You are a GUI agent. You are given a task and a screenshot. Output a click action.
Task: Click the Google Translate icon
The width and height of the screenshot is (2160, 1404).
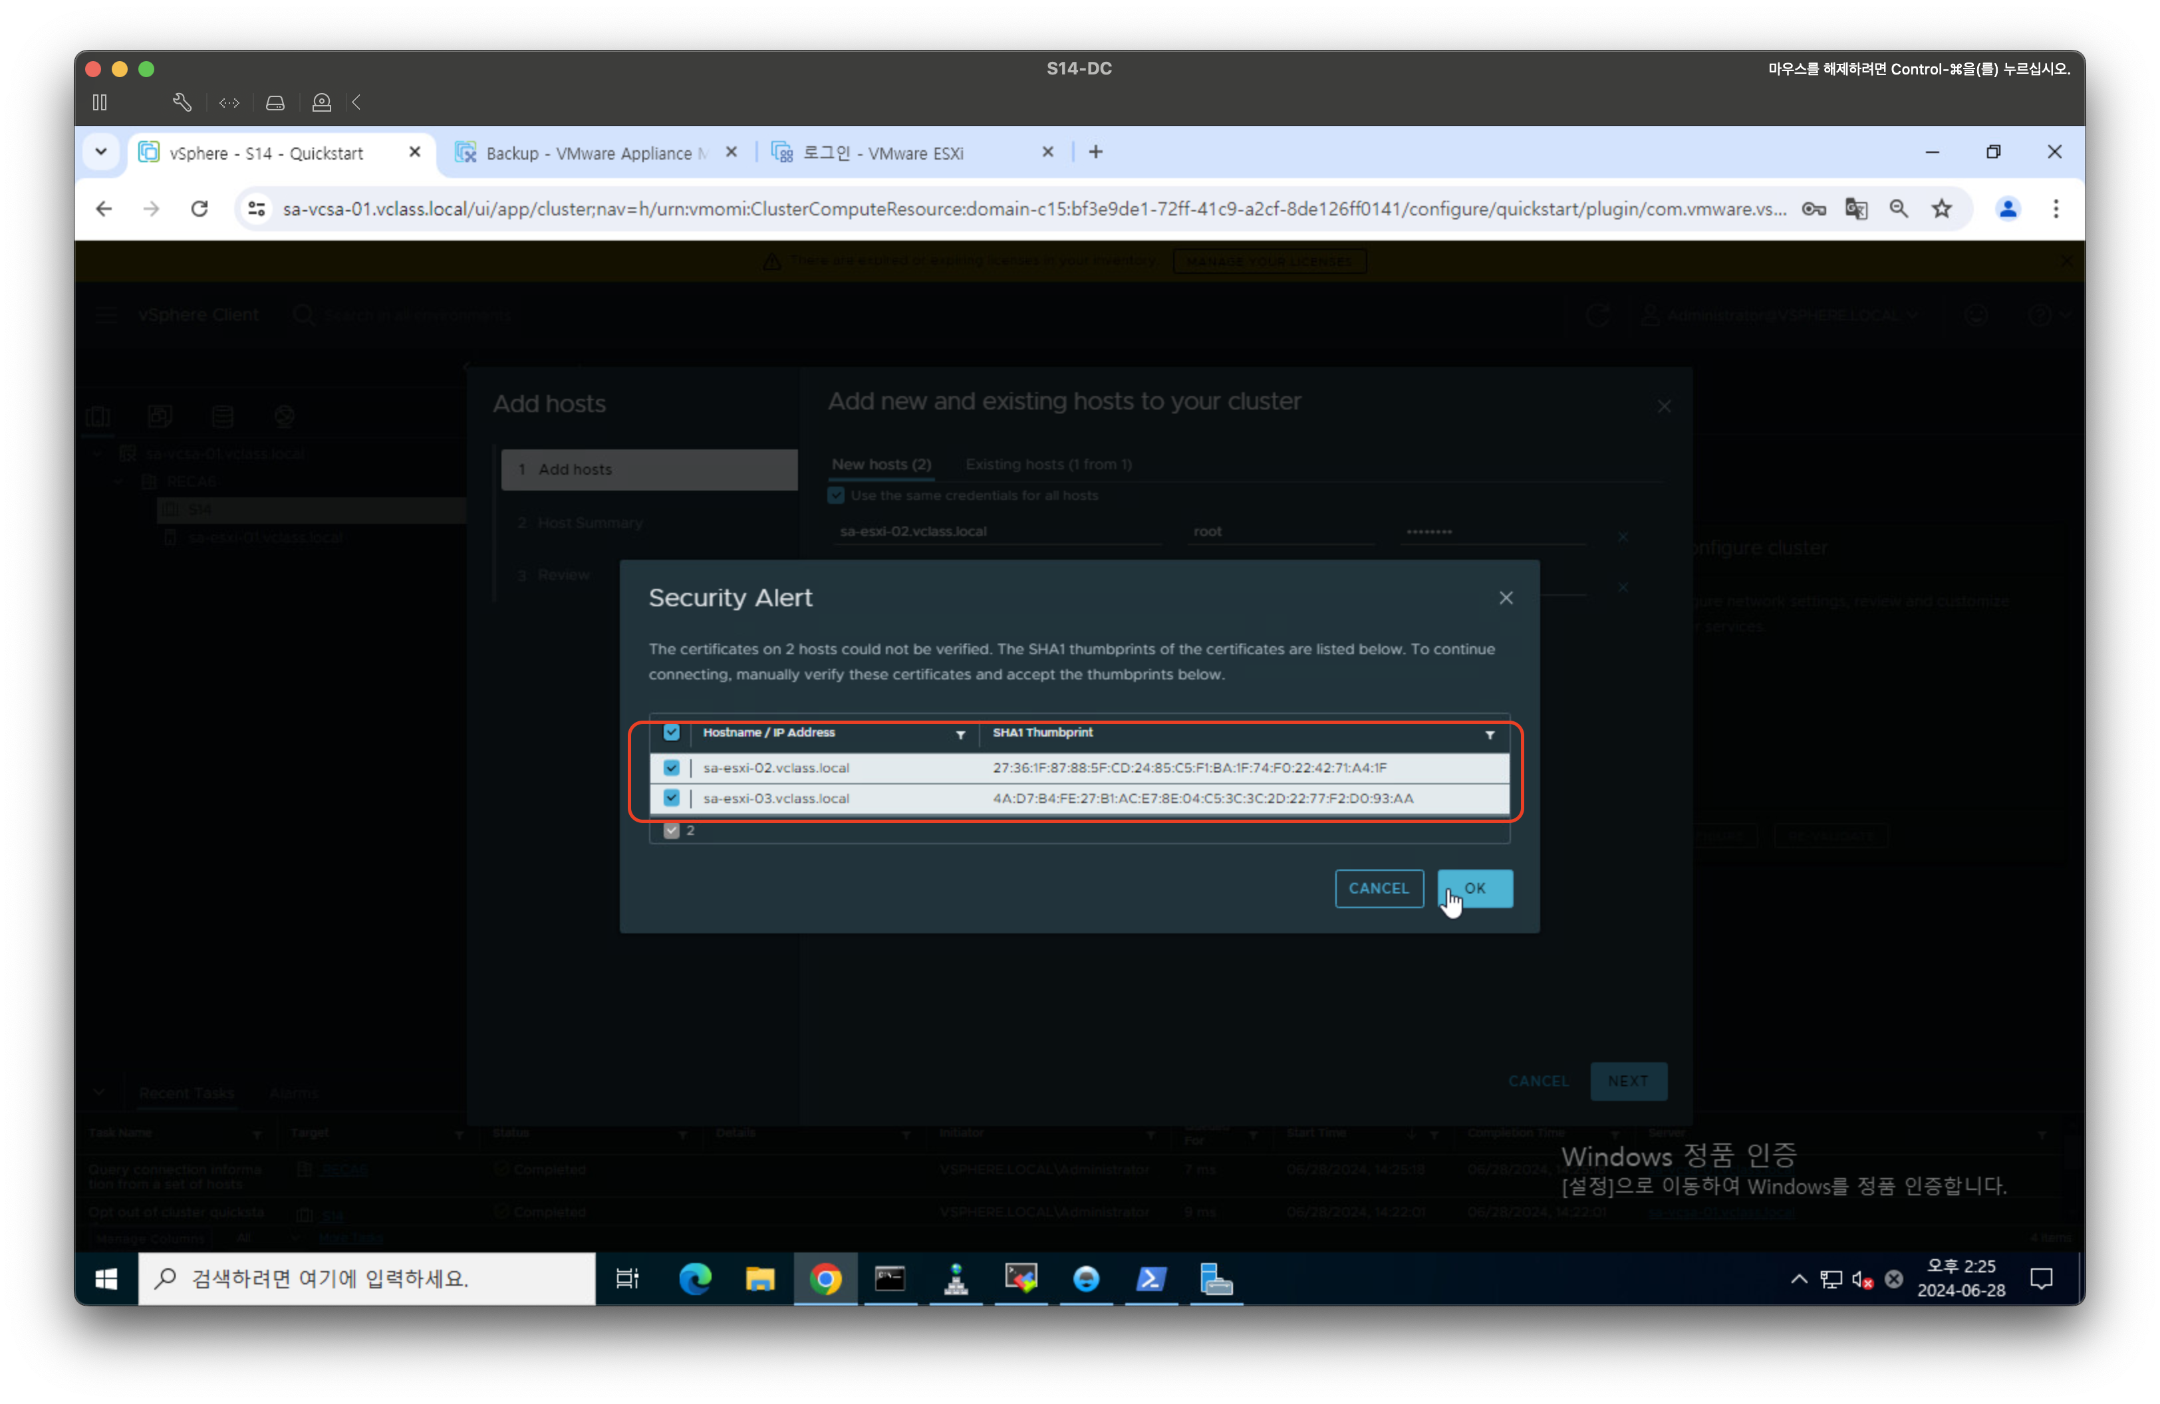click(x=1856, y=209)
